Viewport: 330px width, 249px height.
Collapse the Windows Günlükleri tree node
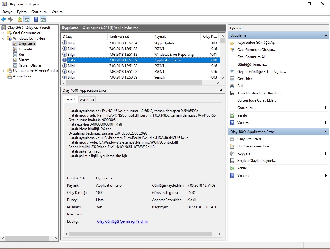[x=4, y=38]
